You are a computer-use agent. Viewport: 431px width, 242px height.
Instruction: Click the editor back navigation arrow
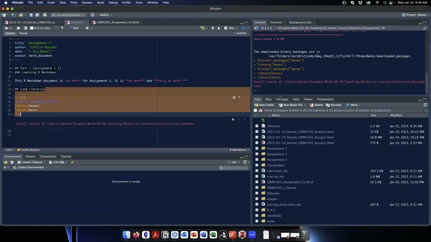click(6, 28)
